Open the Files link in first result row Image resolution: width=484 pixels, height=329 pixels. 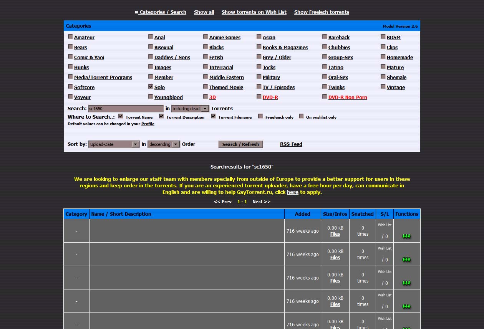pyautogui.click(x=335, y=234)
